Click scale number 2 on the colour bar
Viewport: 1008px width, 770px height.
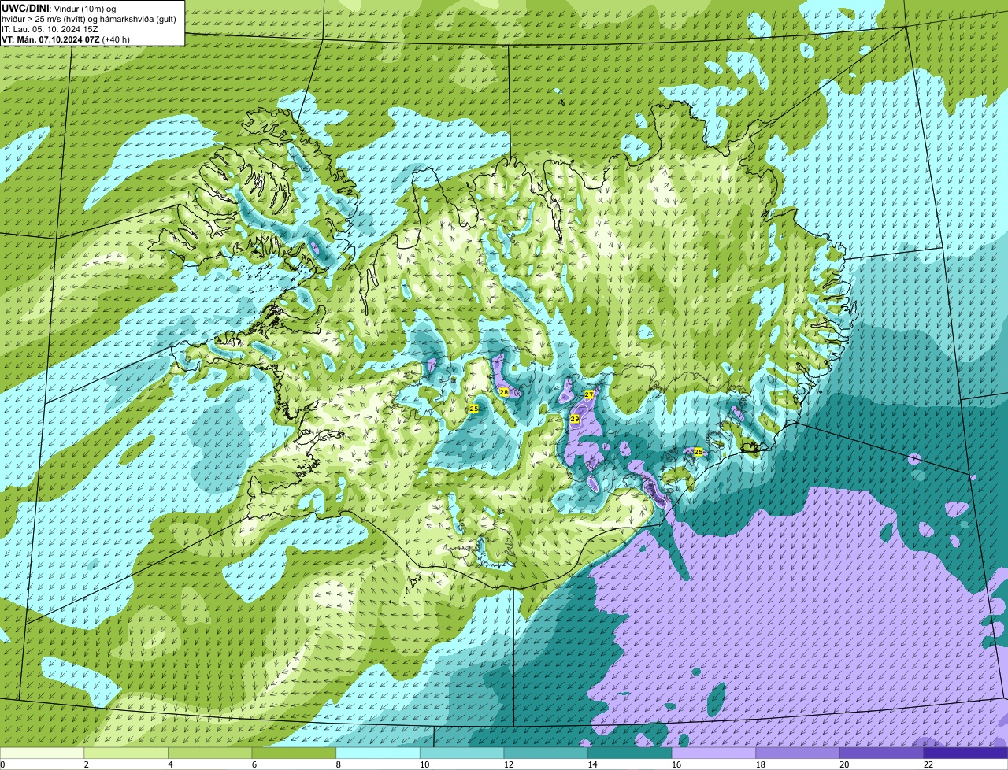click(x=86, y=764)
